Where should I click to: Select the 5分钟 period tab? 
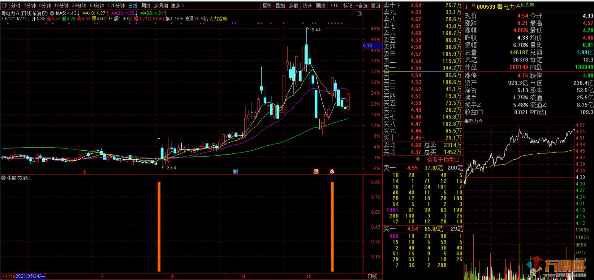coord(45,6)
